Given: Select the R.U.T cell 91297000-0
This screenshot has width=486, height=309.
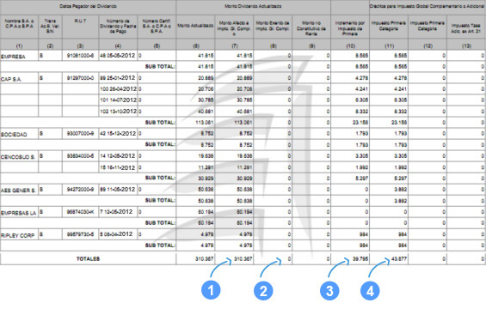Looking at the screenshot, I should click(81, 78).
